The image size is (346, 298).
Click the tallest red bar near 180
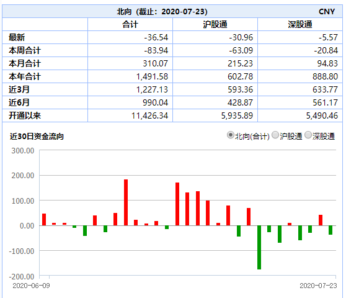point(126,202)
